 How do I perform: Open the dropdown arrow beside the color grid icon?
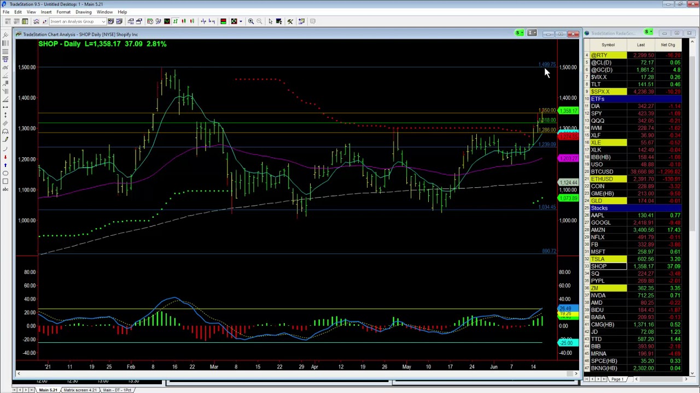tap(241, 21)
